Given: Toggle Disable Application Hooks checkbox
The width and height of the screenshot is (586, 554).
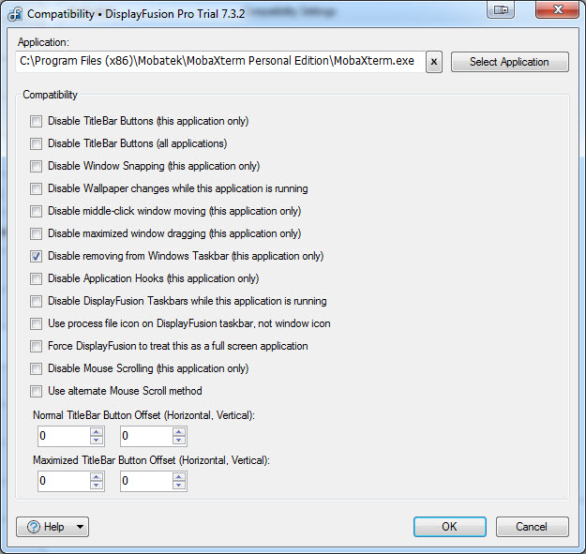Looking at the screenshot, I should pos(36,278).
